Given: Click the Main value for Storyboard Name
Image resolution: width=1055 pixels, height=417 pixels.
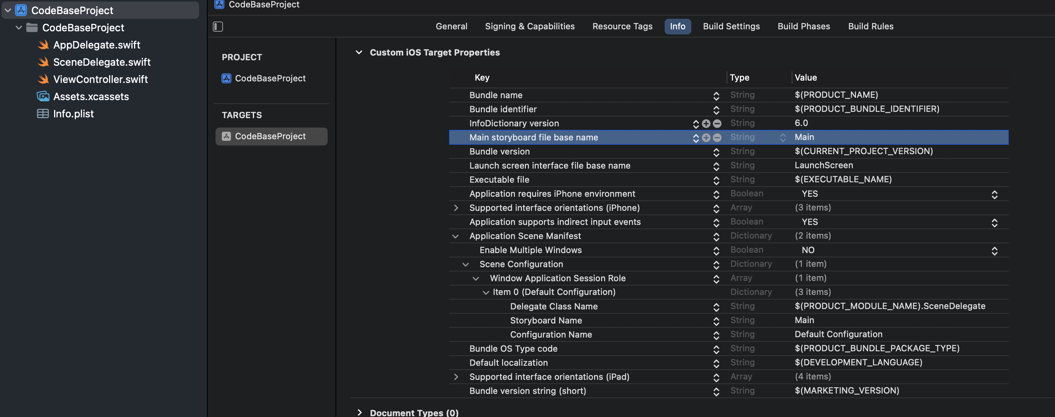Looking at the screenshot, I should (x=804, y=320).
